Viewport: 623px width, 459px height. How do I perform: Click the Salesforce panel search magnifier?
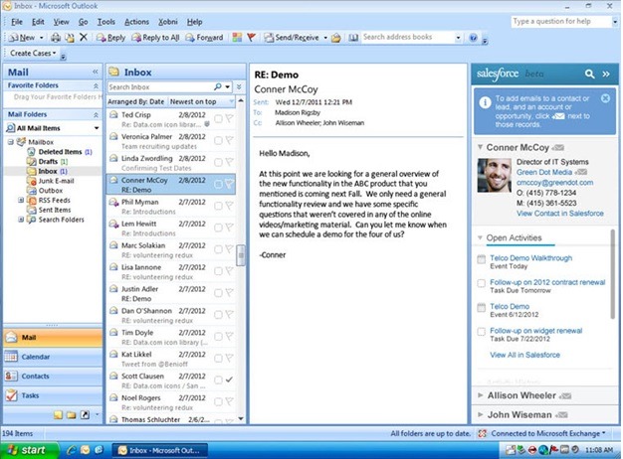(x=589, y=74)
